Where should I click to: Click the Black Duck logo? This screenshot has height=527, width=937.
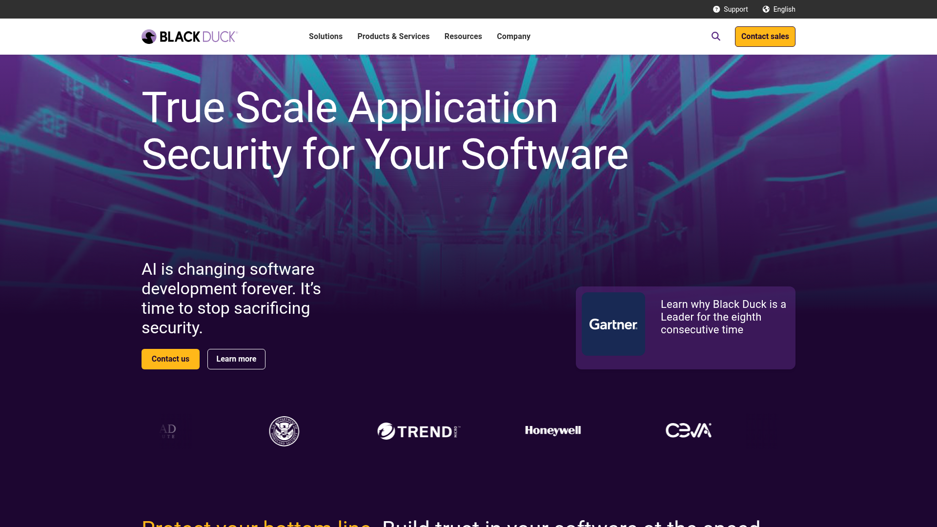[x=189, y=36]
